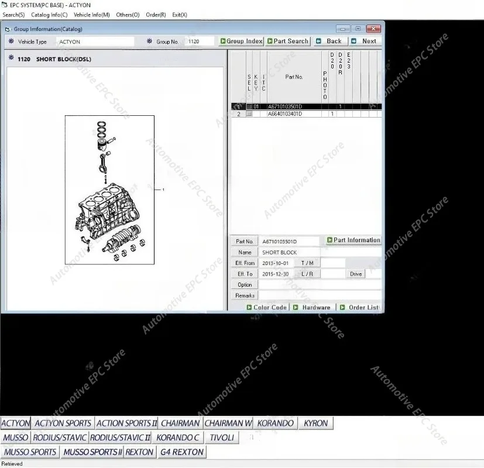Viewport: 484px width, 468px height.
Task: Click the Group Information window icon
Action: (x=7, y=29)
